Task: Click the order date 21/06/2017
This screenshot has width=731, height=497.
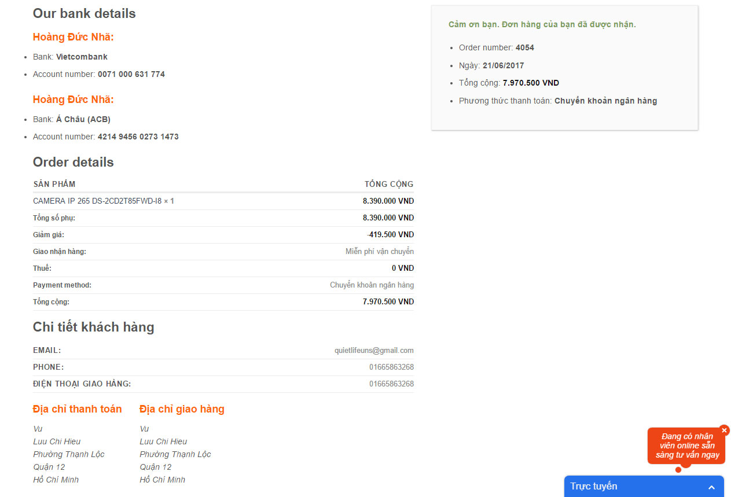Action: point(503,65)
